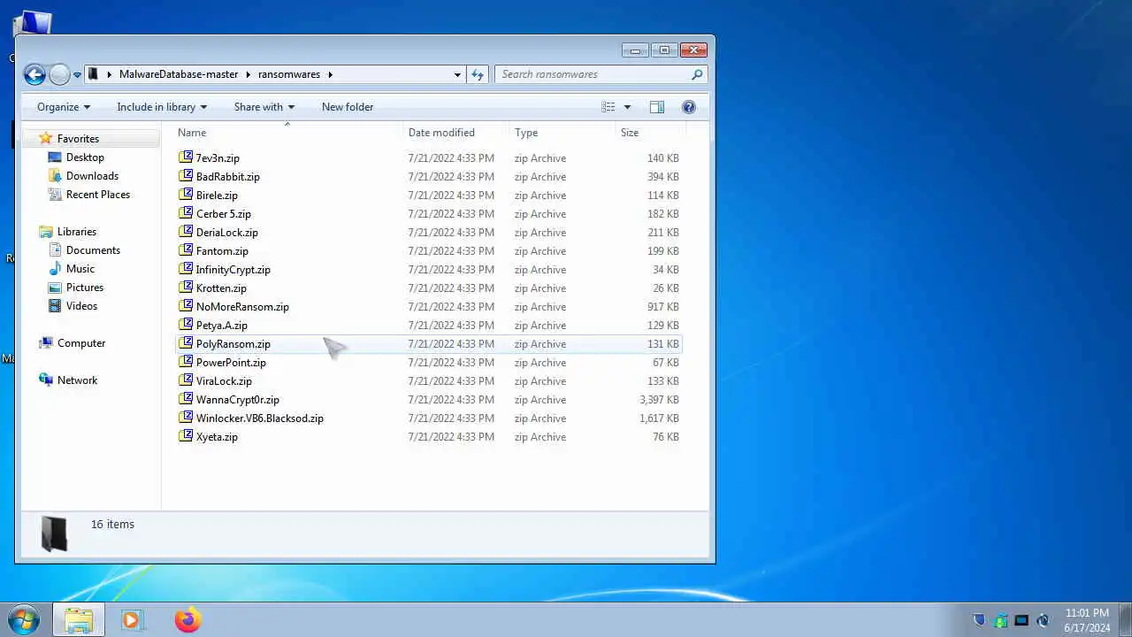Viewport: 1132px width, 637px height.
Task: Select Pictures library in navigation pane
Action: [x=84, y=288]
